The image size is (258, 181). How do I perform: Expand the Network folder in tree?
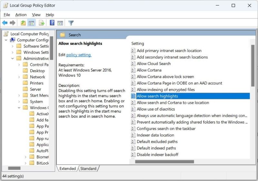pos(19,77)
